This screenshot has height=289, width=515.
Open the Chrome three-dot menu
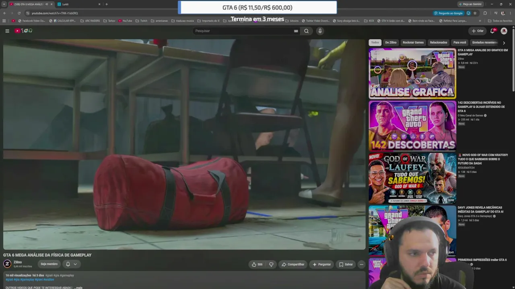coord(510,13)
